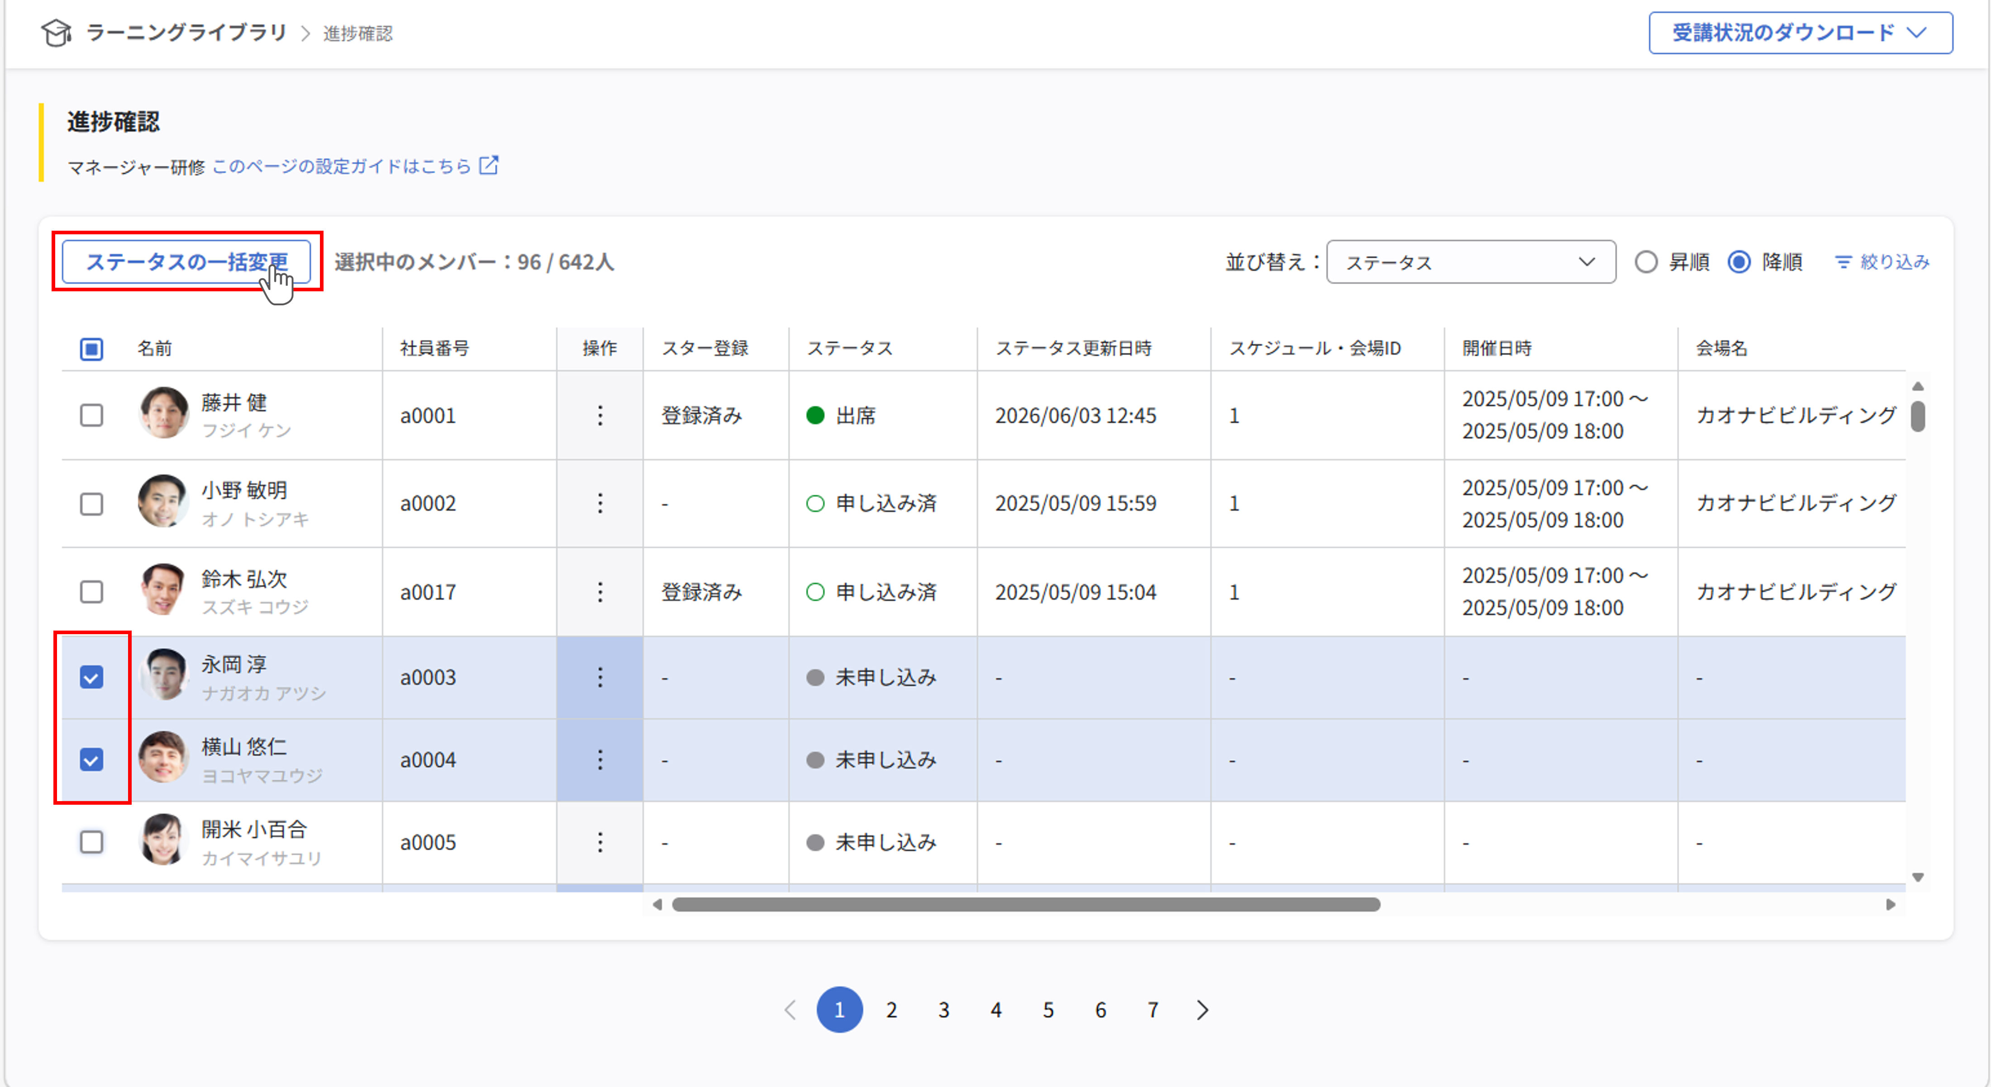
Task: Check the checkbox for 小野 敏明
Action: coord(91,504)
